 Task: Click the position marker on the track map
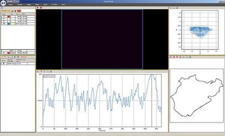tap(201, 107)
